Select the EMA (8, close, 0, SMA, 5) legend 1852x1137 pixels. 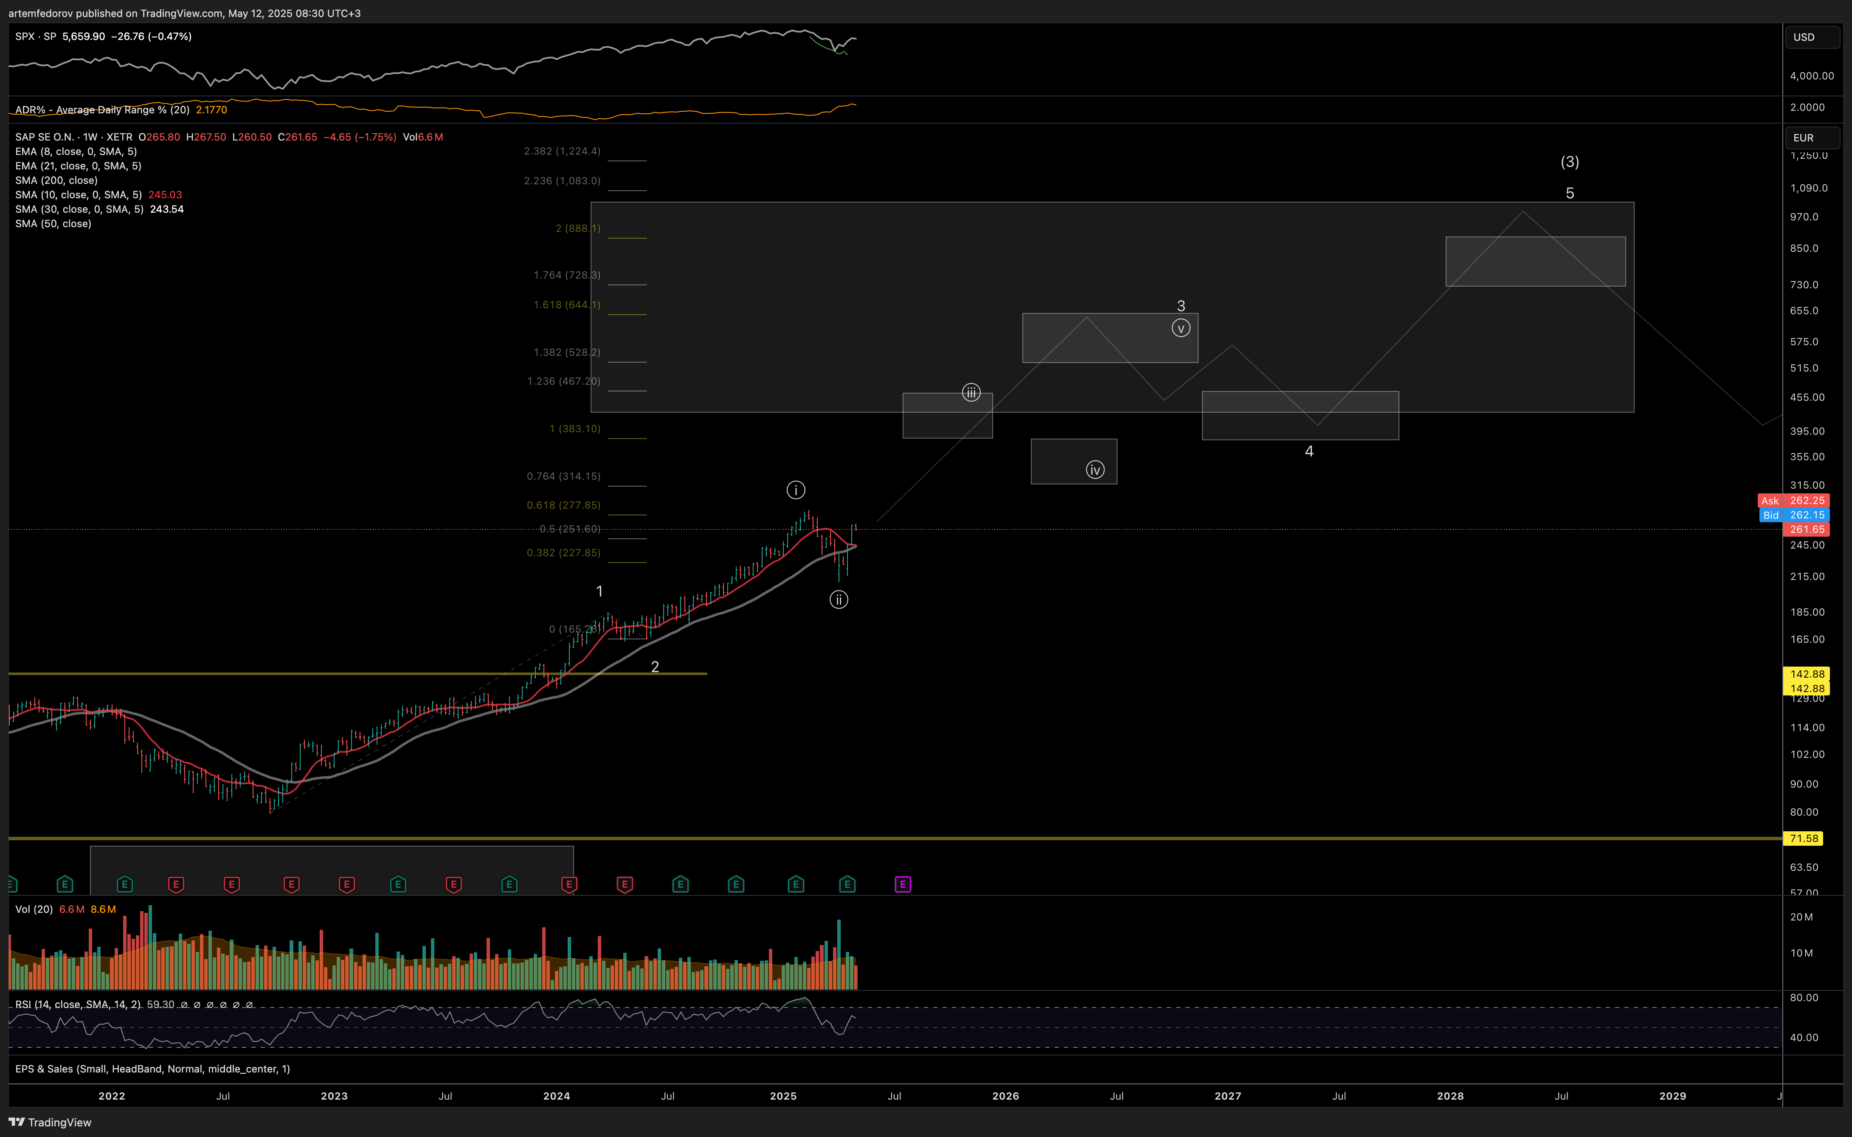pyautogui.click(x=76, y=151)
